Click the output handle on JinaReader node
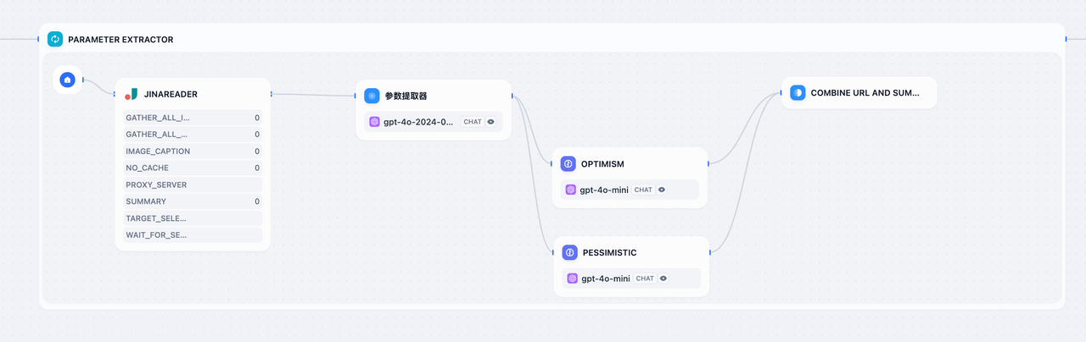Viewport: 1086px width, 342px height. click(271, 94)
